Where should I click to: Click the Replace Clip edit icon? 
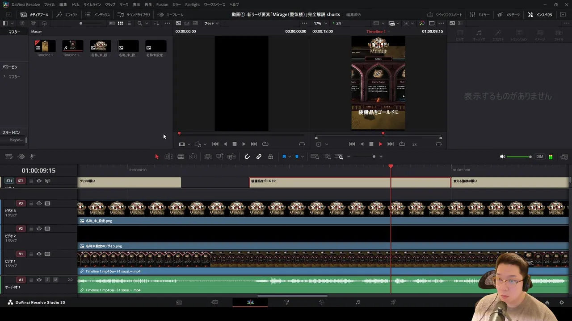(231, 156)
